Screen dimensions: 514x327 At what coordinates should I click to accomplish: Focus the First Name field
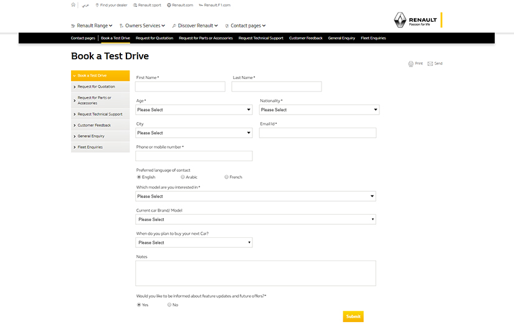180,87
